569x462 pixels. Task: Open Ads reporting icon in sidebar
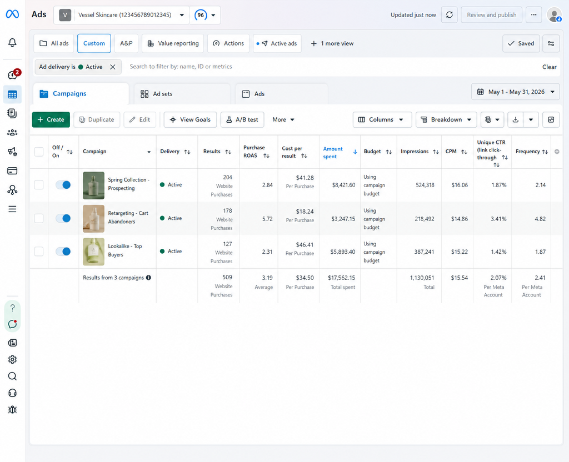(x=12, y=113)
